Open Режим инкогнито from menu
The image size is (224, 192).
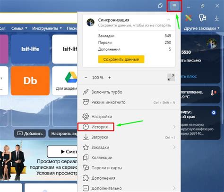[129, 102]
